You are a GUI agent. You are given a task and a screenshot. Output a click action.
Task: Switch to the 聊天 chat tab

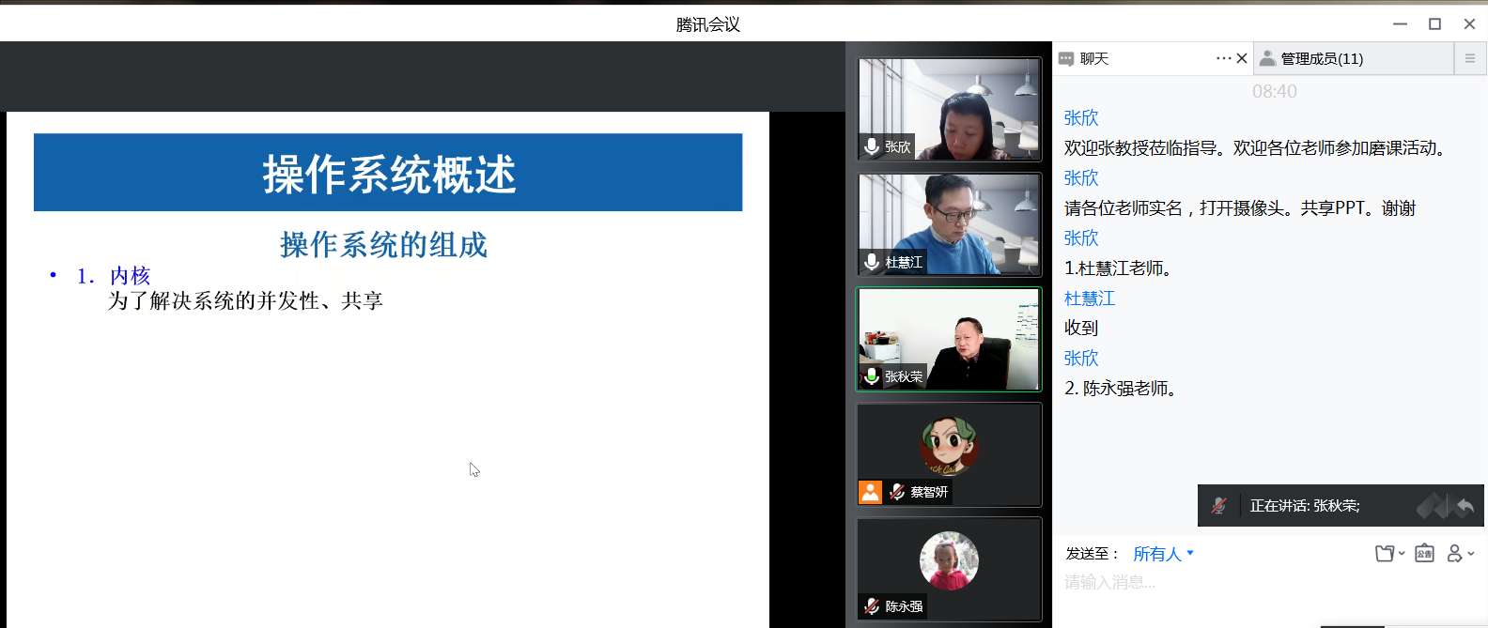click(1094, 58)
